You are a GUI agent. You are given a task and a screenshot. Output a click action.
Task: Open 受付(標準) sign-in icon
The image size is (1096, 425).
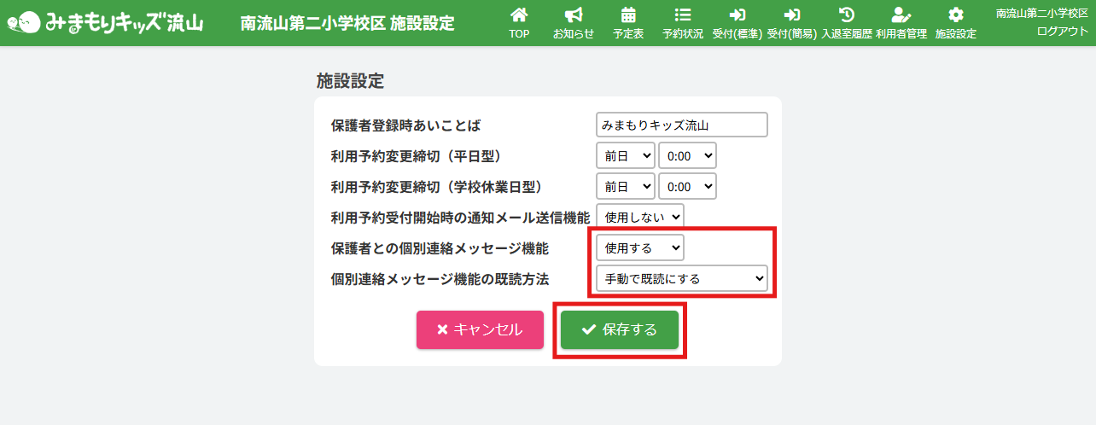pyautogui.click(x=737, y=15)
